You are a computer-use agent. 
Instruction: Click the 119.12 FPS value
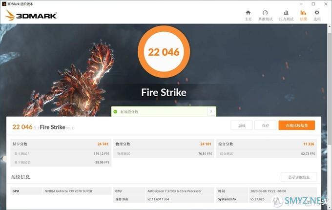[102, 154]
